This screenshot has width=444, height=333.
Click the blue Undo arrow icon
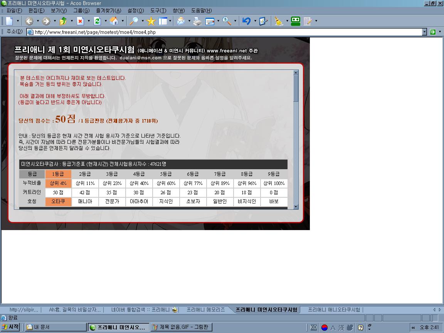click(x=246, y=21)
